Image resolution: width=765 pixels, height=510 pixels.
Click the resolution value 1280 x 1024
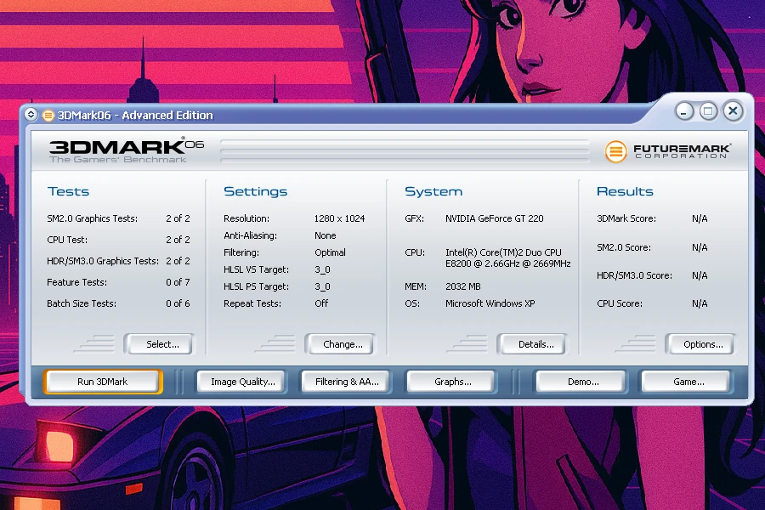pyautogui.click(x=339, y=218)
